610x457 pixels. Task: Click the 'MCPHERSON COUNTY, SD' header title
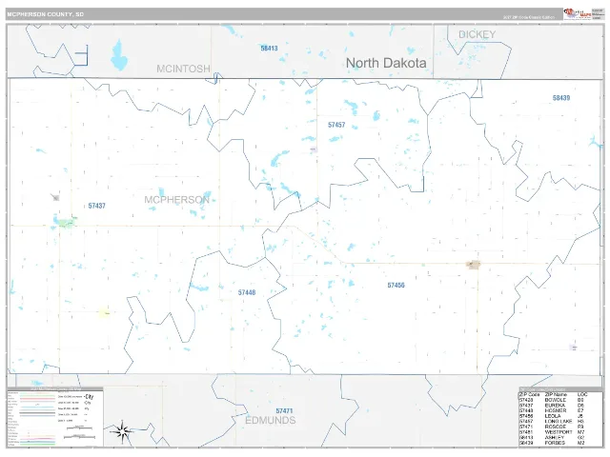(46, 14)
